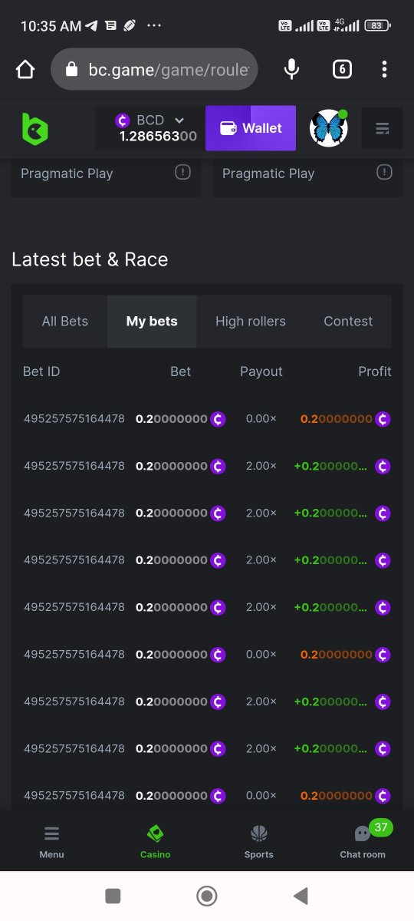Open the Menu in bottom navigation
The width and height of the screenshot is (414, 921).
[51, 841]
